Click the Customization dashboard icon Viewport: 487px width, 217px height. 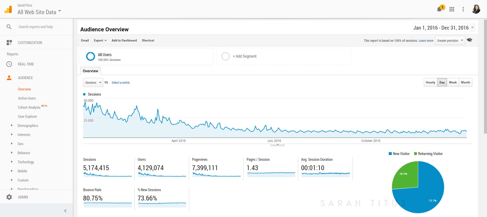click(9, 43)
